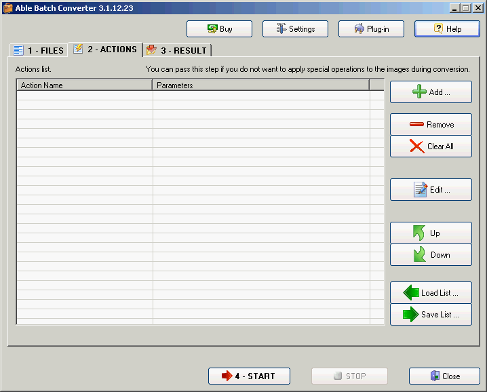This screenshot has height=392, width=487.
Task: Click the Remove action button
Action: coord(431,124)
